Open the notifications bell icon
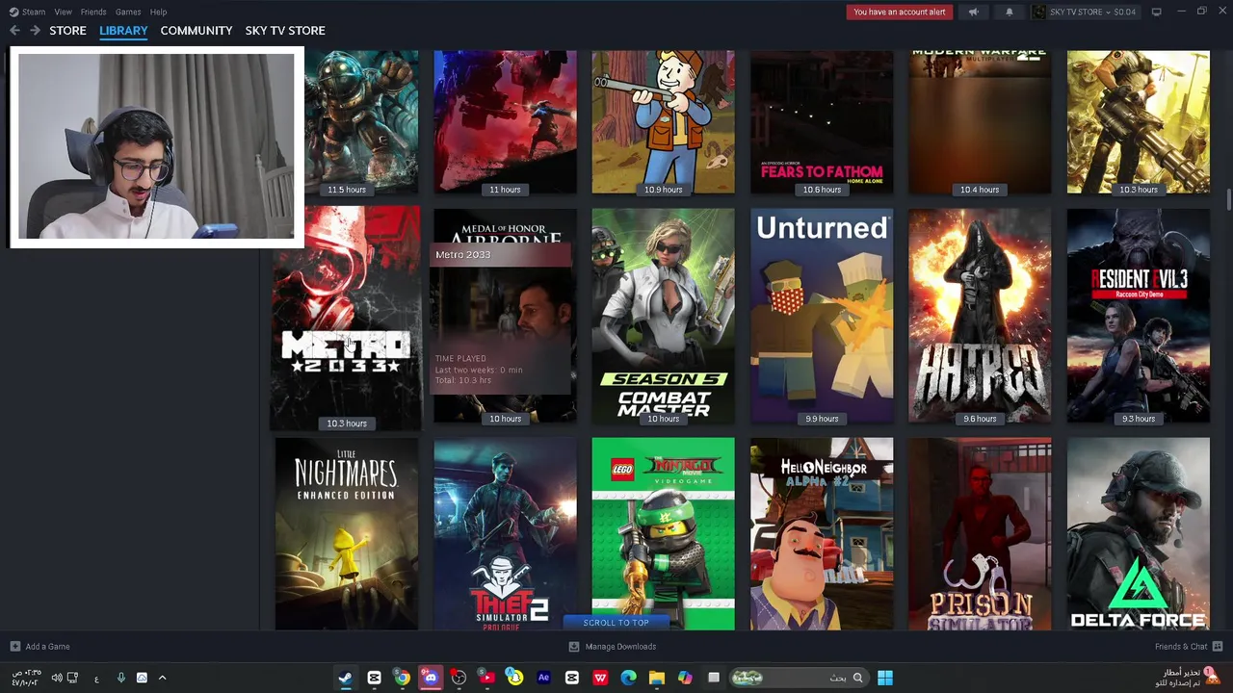This screenshot has width=1233, height=693. pyautogui.click(x=1009, y=12)
